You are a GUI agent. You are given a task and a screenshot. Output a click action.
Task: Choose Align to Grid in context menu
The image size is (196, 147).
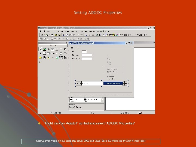113,79
